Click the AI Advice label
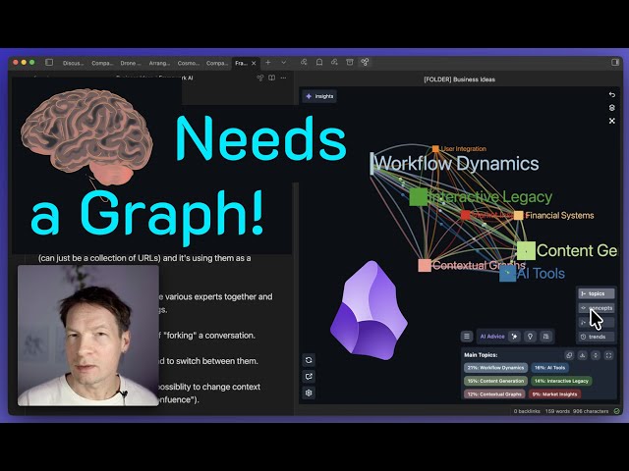Screen dimensions: 629x471 [x=492, y=337]
